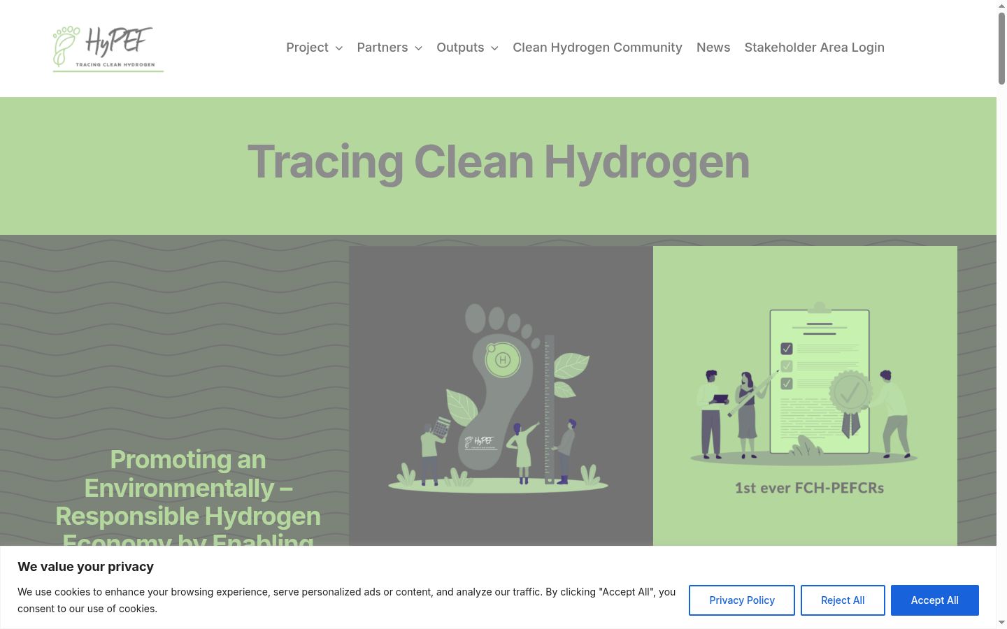
Task: Select the 1st ever FCH-PEFCRs slide image
Action: pos(805,396)
